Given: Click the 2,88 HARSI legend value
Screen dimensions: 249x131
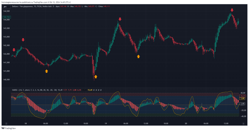Looking at the screenshot, I should click(74, 90).
